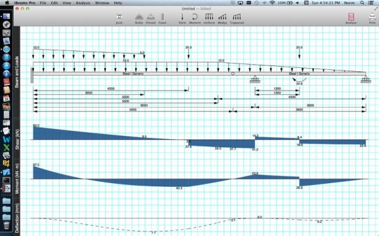Click the Analyze button

[351, 18]
